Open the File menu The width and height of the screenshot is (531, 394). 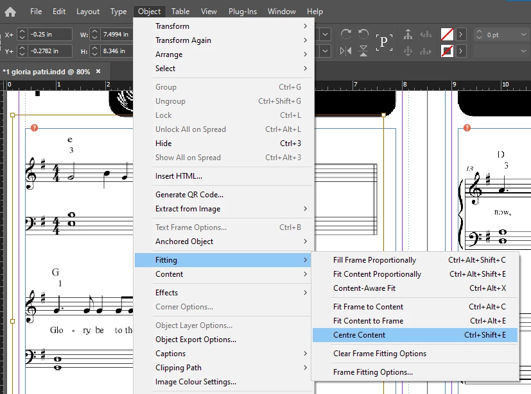click(x=36, y=12)
